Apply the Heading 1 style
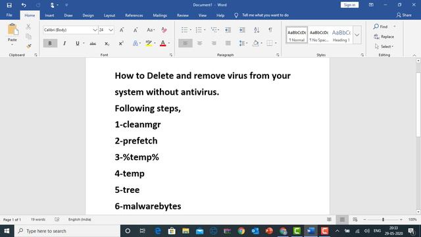The width and height of the screenshot is (421, 237). [341, 35]
